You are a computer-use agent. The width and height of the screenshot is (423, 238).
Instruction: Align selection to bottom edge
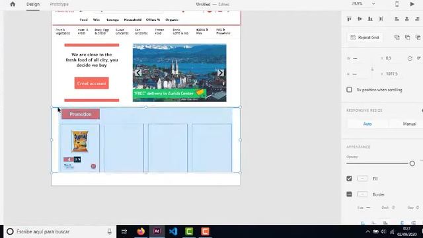pos(370,19)
